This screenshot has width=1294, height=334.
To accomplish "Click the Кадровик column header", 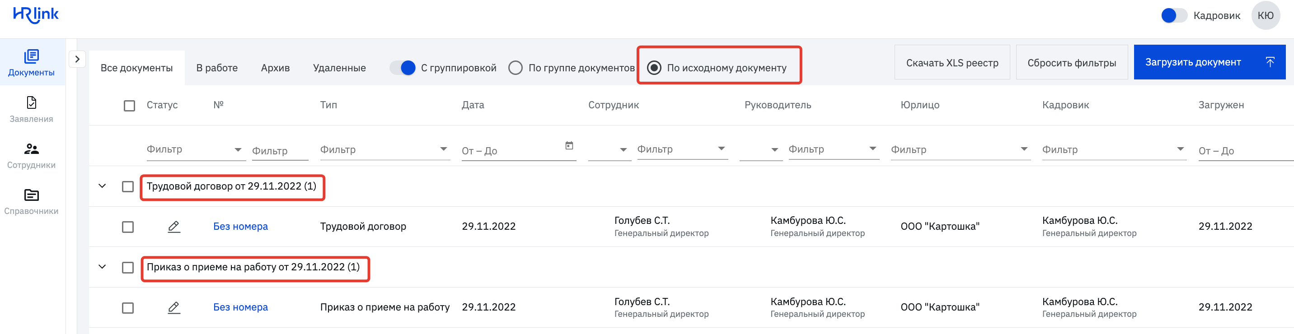I will 1065,105.
